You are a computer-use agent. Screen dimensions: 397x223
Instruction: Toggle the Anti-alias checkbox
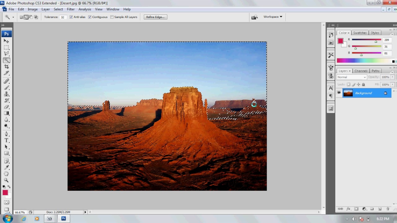click(71, 17)
